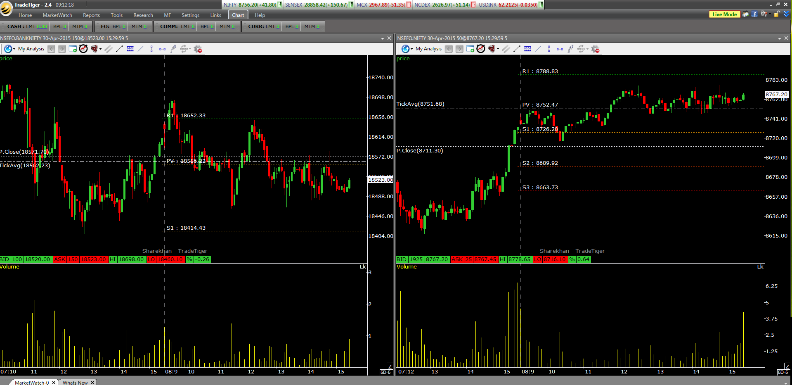792x385 pixels.
Task: Switch to the Whats New tab
Action: (75, 383)
